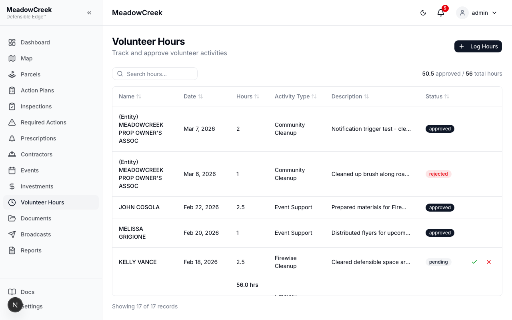Click the Log Hours button
512x320 pixels.
[478, 46]
